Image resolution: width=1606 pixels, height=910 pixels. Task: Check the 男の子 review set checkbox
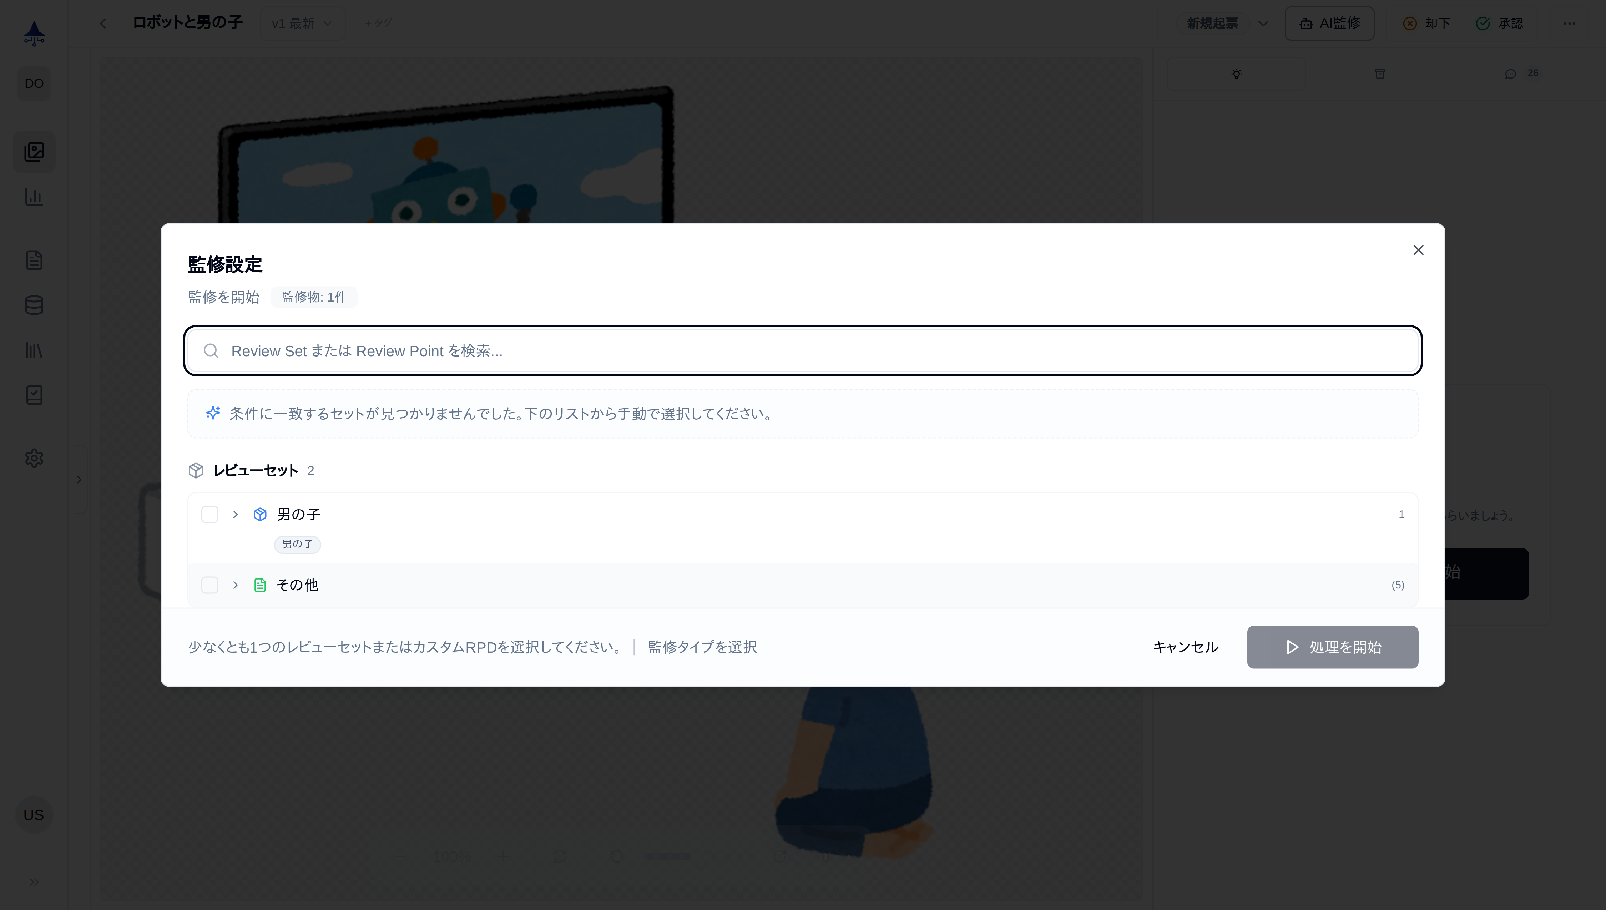click(x=210, y=514)
